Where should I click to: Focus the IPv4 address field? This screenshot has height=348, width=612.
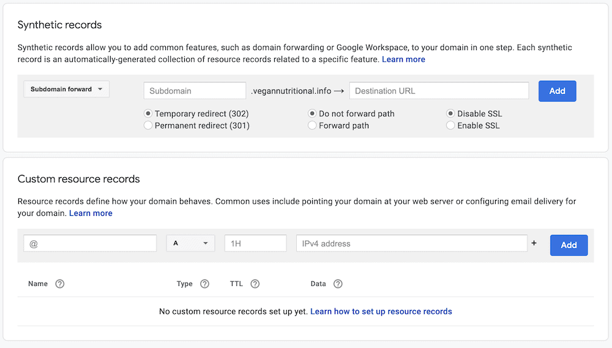(412, 243)
